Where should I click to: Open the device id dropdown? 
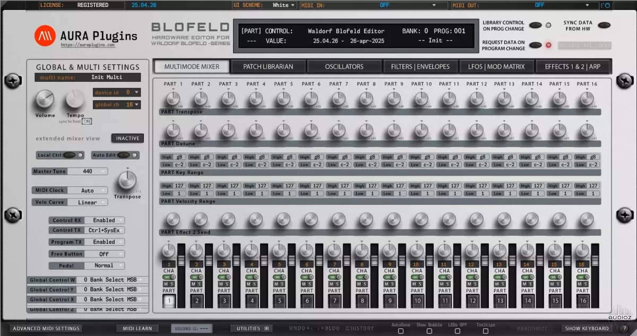point(117,92)
